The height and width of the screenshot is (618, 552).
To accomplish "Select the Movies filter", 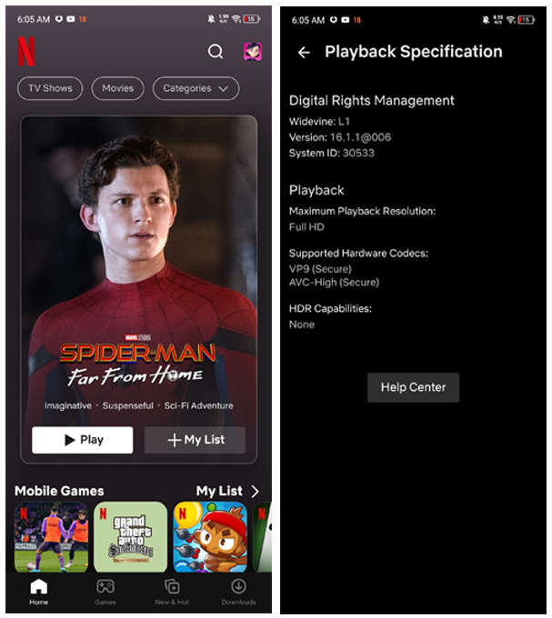I will 117,88.
